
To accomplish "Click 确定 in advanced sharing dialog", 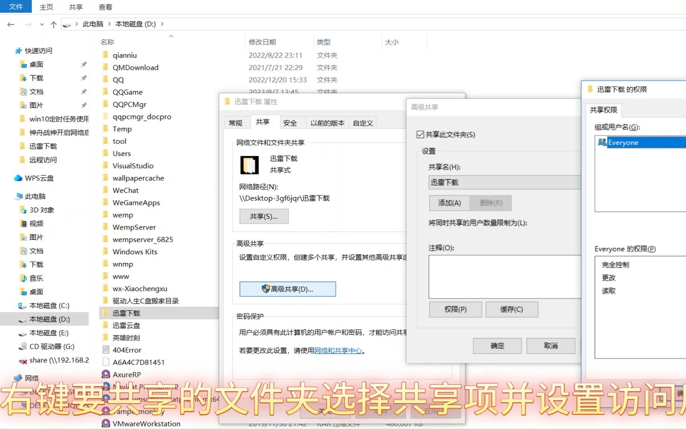I will [x=497, y=346].
